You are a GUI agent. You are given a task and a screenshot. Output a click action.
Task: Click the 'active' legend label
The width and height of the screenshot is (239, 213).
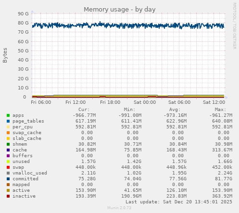pos(21,190)
